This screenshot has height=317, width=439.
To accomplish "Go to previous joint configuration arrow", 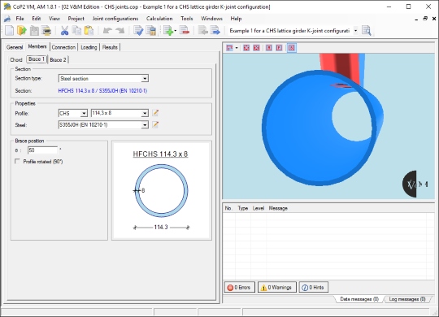I will tap(203, 31).
